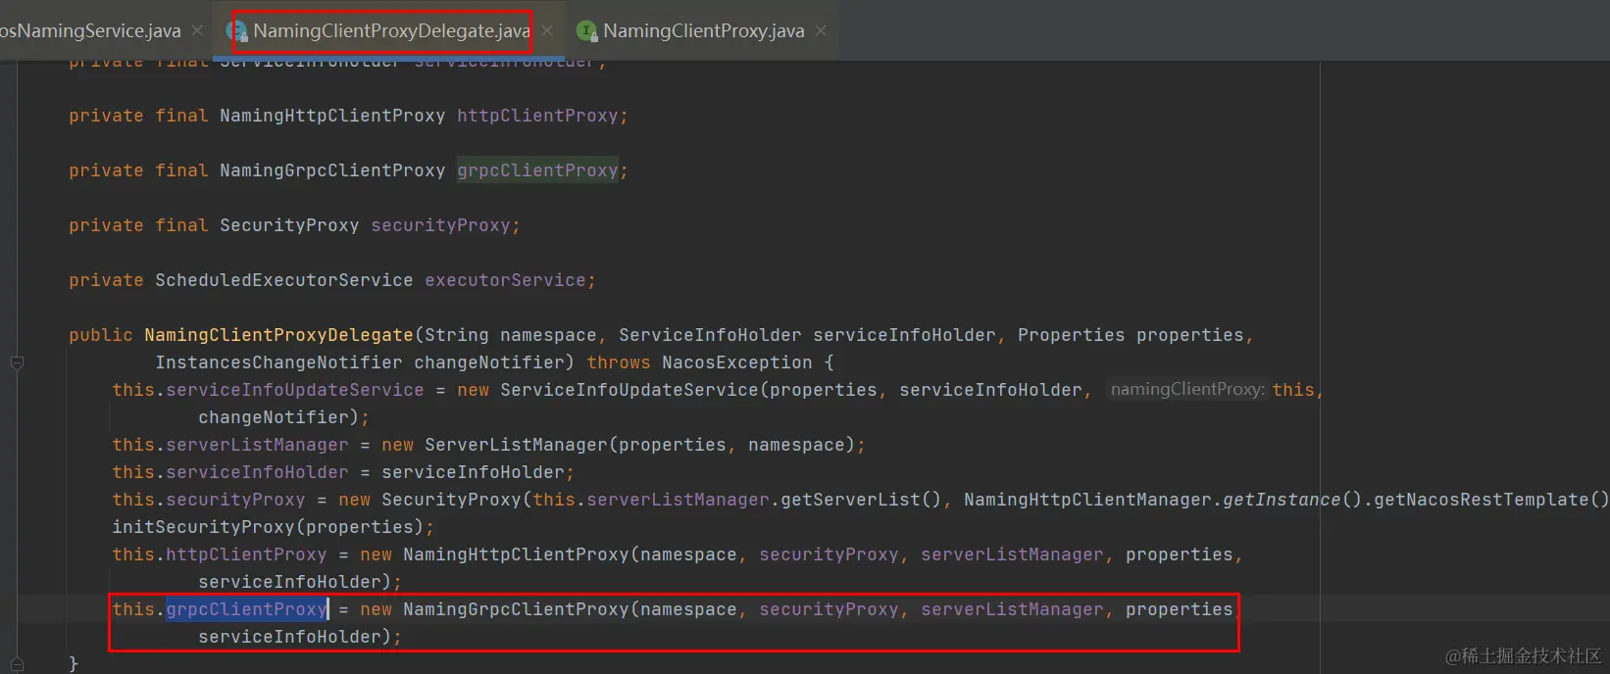
Task: Collapse the constructor using the gutter fold marker
Action: [17, 362]
